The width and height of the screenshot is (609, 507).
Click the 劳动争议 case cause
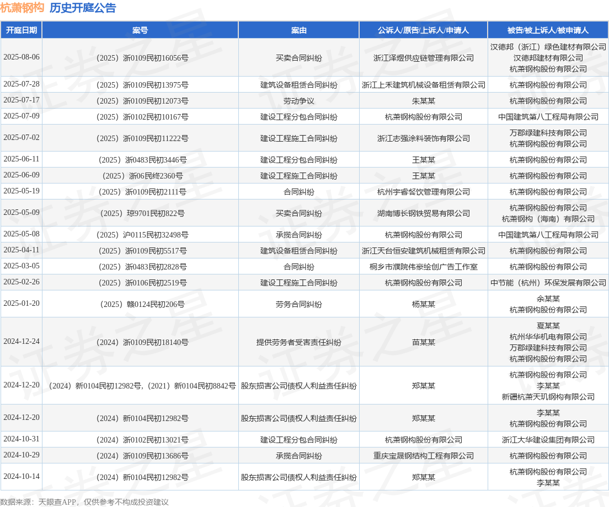(x=298, y=101)
